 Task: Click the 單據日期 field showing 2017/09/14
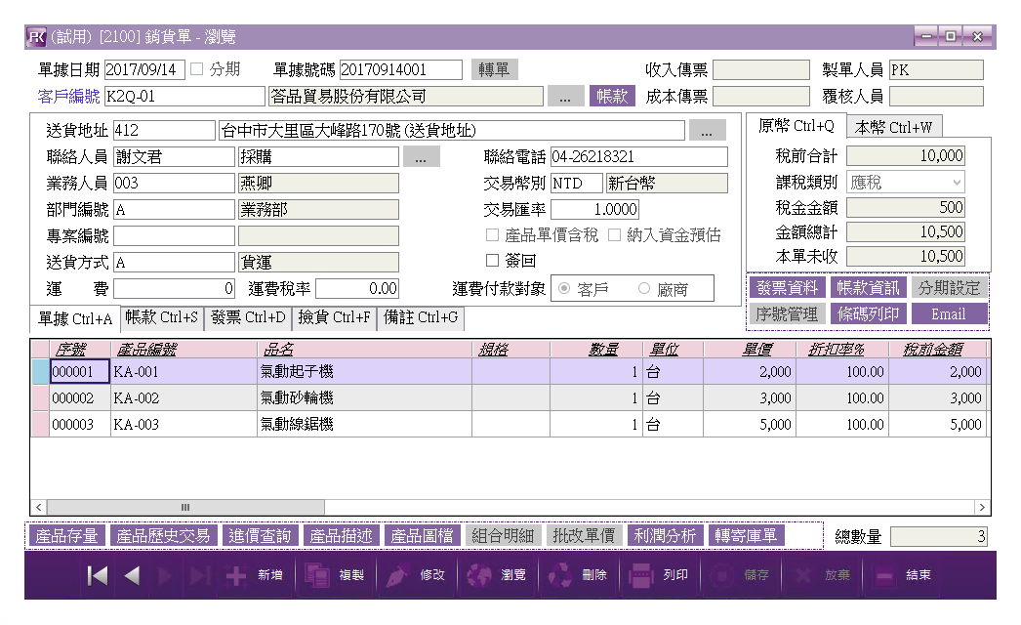pyautogui.click(x=144, y=69)
